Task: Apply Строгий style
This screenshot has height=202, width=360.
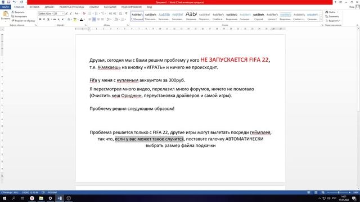Action: (259, 16)
